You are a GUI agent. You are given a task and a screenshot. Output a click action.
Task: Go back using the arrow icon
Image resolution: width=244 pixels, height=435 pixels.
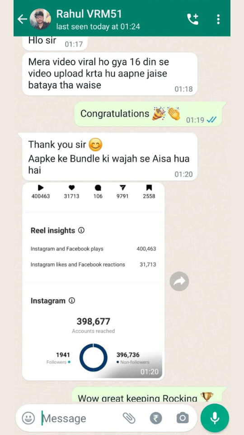[22, 19]
